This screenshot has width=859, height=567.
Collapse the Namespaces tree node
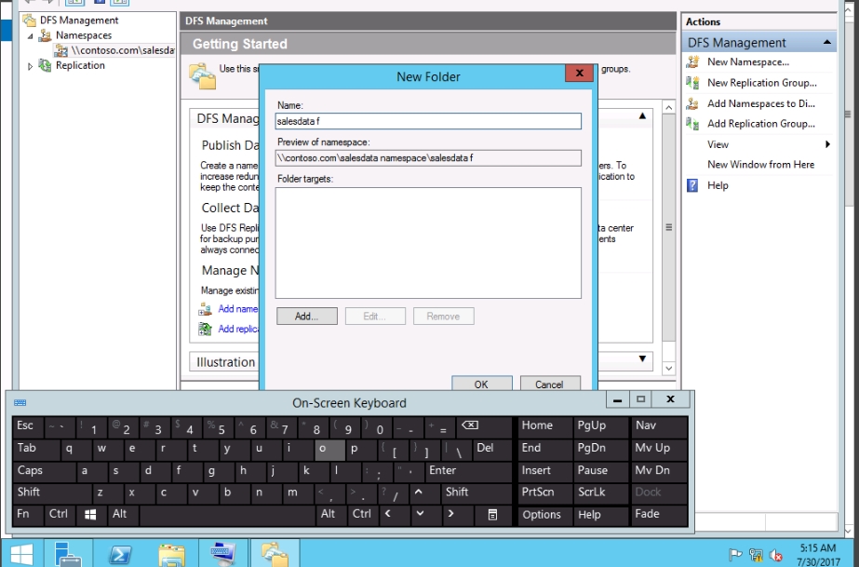[x=31, y=35]
